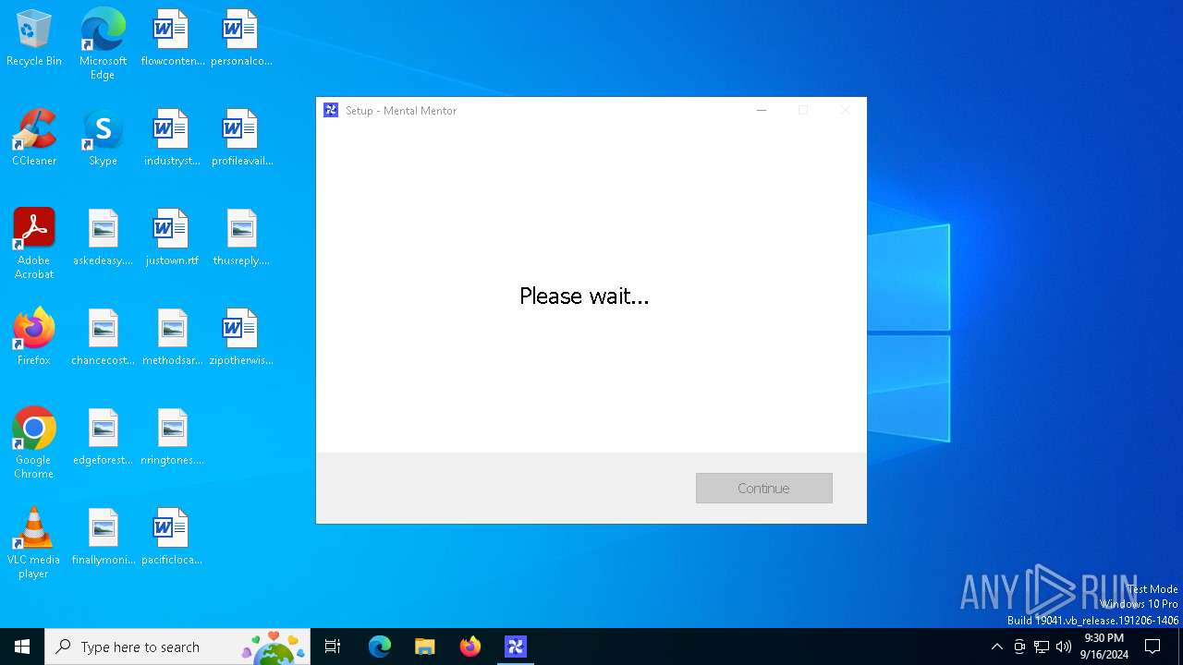Open the VLC media player shortcut
Screen dimensions: 1183x665
34,543
